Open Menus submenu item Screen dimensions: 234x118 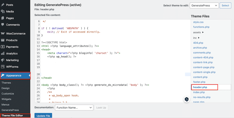coord(5,105)
